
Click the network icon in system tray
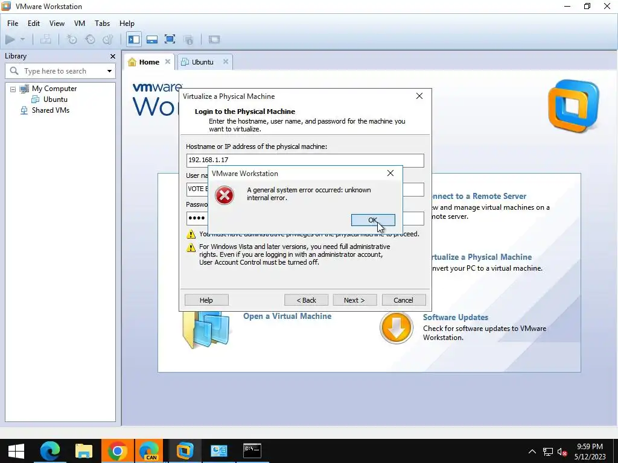(x=548, y=452)
